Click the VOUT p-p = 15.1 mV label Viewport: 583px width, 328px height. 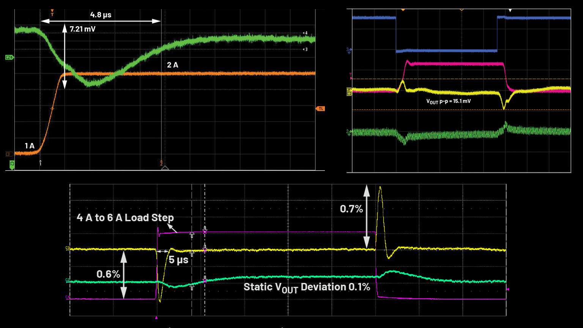click(449, 101)
